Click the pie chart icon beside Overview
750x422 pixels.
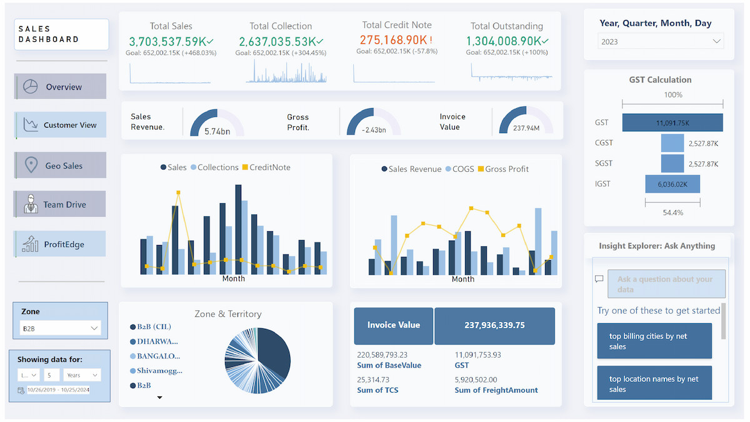point(31,87)
